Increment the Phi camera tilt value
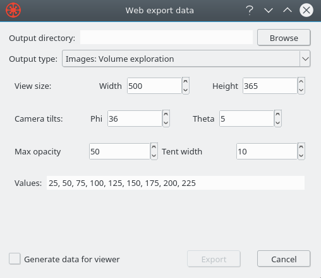The image size is (321, 278). (166, 115)
